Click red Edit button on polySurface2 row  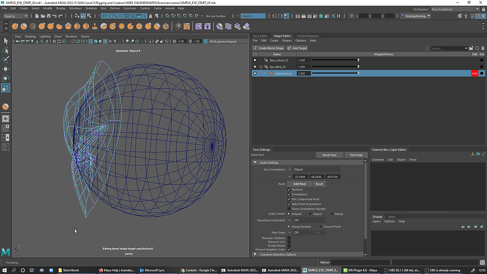tap(475, 73)
